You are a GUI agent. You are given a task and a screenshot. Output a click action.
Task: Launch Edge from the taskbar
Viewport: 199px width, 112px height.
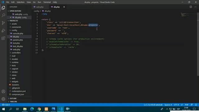coord(32,109)
